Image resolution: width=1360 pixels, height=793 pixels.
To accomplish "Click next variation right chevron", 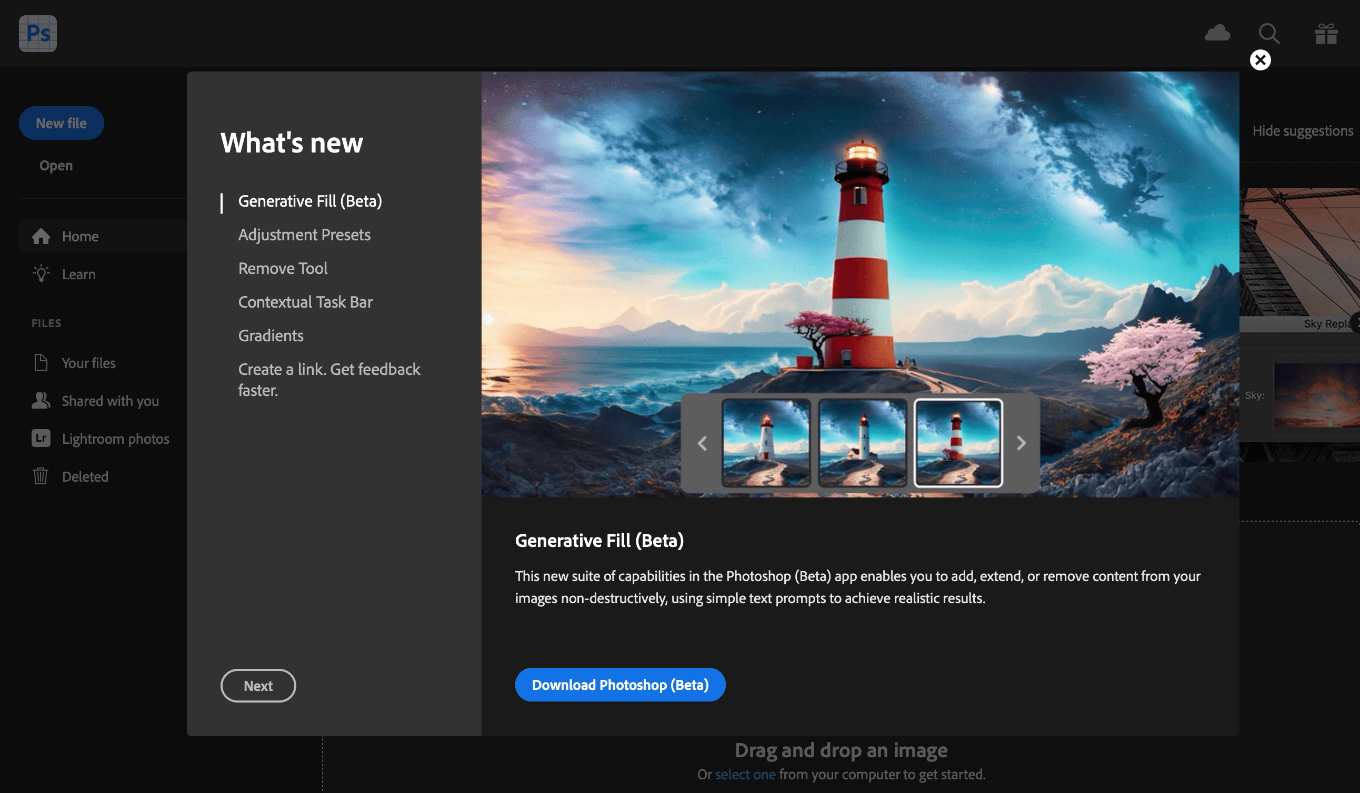I will coord(1021,443).
